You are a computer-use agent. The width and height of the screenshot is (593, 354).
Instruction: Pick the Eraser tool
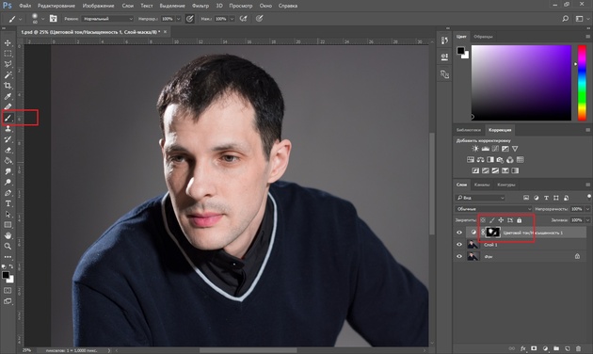click(8, 150)
